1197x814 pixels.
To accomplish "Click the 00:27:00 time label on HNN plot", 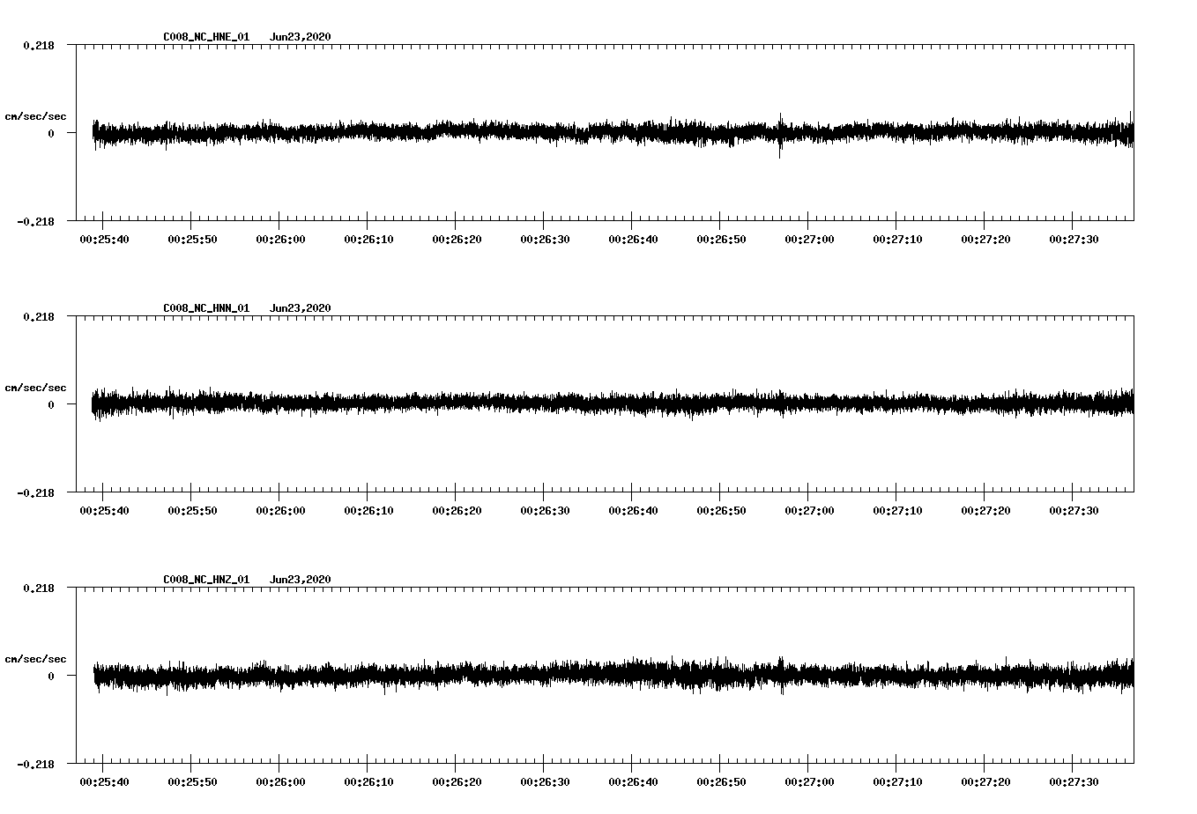I will (x=809, y=511).
